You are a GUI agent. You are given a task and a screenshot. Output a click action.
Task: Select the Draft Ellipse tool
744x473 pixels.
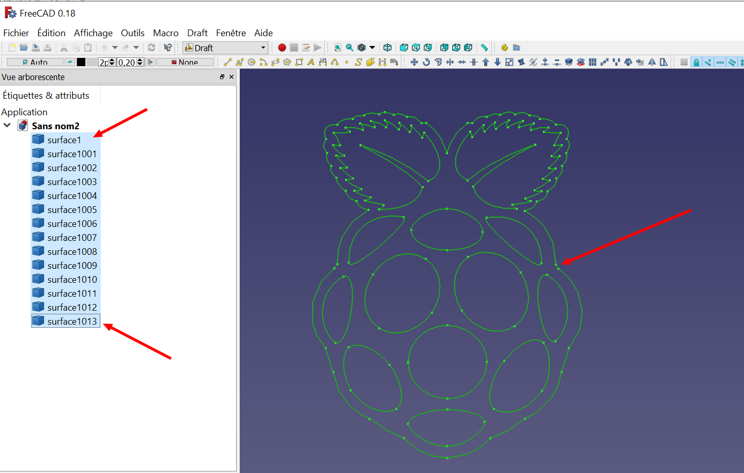275,62
